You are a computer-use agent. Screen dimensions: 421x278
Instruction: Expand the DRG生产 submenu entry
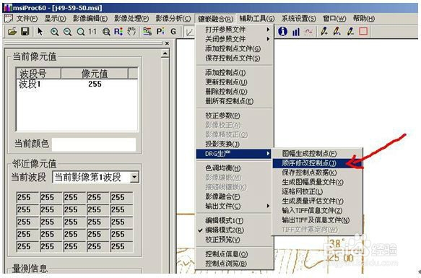[234, 154]
